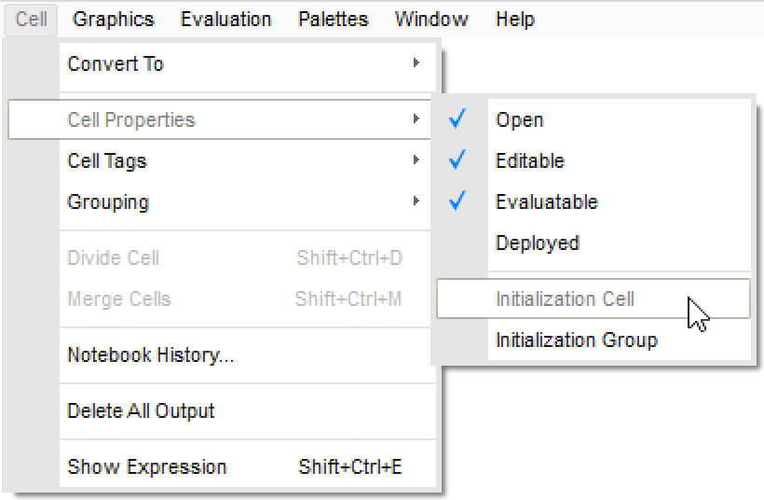Open the Evaluation menu
This screenshot has width=764, height=500.
click(226, 19)
